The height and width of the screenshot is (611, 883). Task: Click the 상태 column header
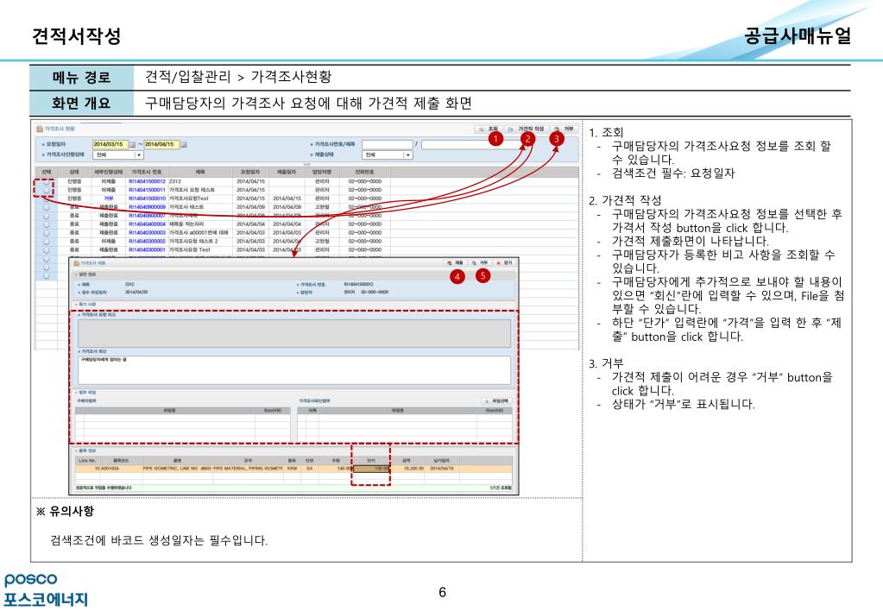tap(73, 172)
